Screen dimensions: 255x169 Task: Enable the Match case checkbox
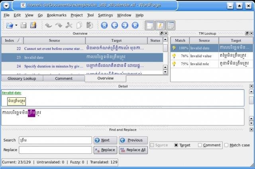point(226,145)
